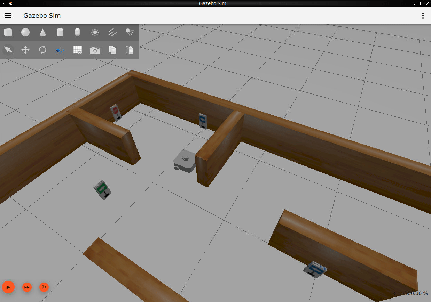
Task: Click the Gazebo Sim header title
Action: (x=42, y=16)
